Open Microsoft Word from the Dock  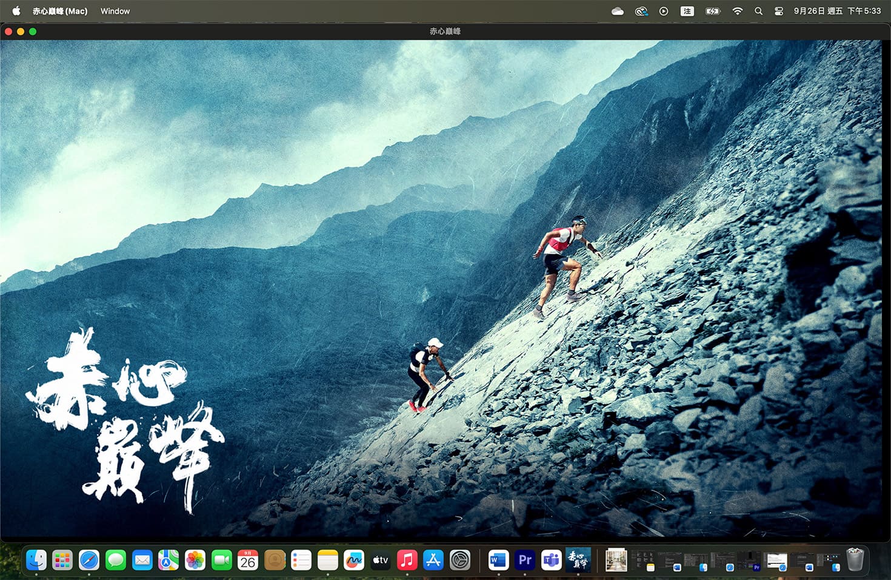[498, 560]
